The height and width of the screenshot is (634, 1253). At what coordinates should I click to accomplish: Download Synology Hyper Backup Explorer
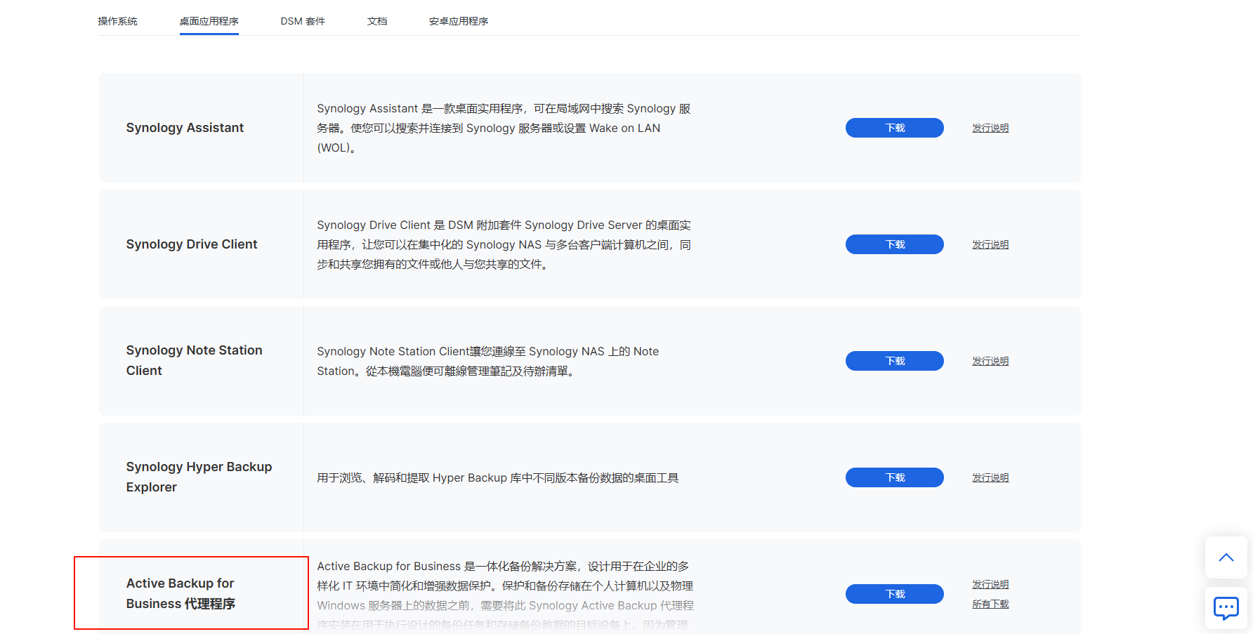tap(894, 477)
